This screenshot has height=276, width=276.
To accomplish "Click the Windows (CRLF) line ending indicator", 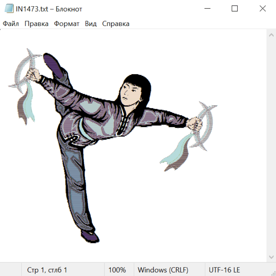I will tap(163, 270).
